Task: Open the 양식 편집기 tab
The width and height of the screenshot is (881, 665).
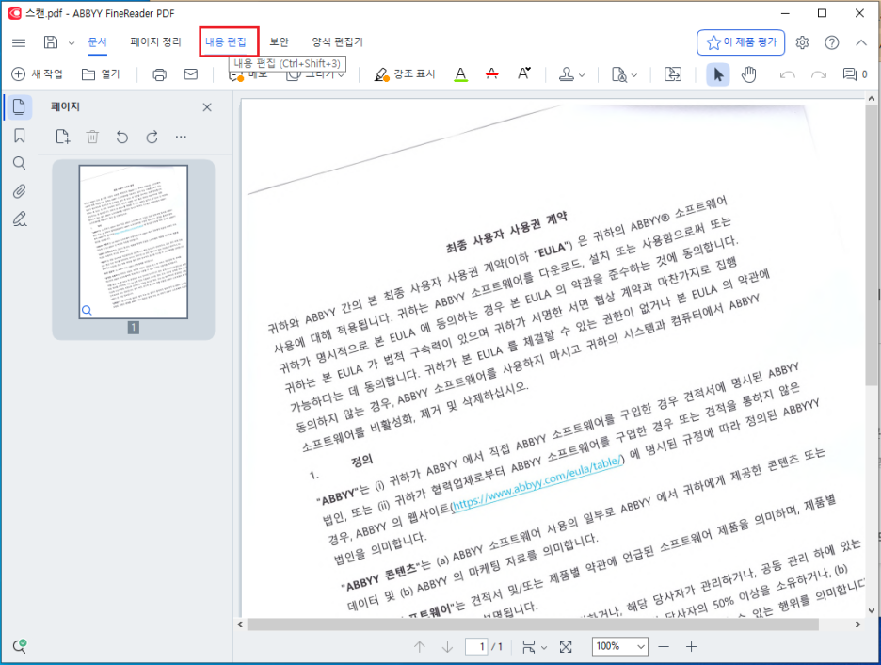Action: 338,42
